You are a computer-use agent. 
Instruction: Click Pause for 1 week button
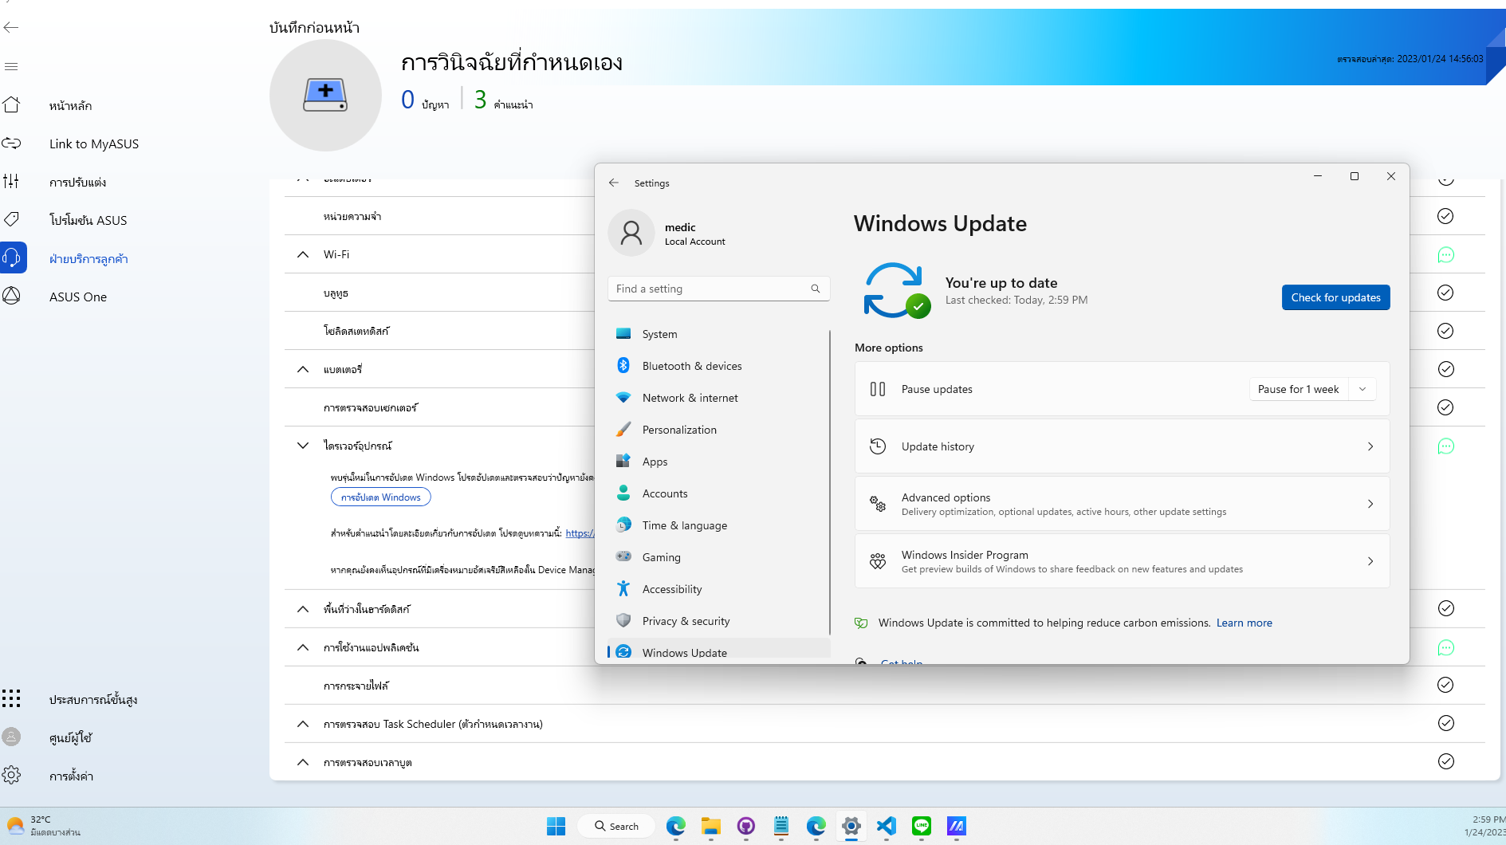pos(1298,389)
